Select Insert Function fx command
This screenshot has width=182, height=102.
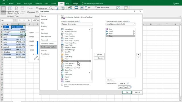pyautogui.click(x=70, y=36)
